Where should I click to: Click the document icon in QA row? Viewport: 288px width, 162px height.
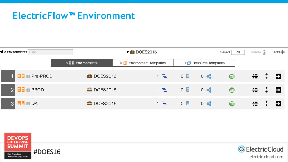pyautogui.click(x=188, y=103)
